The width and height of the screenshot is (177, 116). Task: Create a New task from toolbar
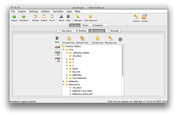[78, 17]
